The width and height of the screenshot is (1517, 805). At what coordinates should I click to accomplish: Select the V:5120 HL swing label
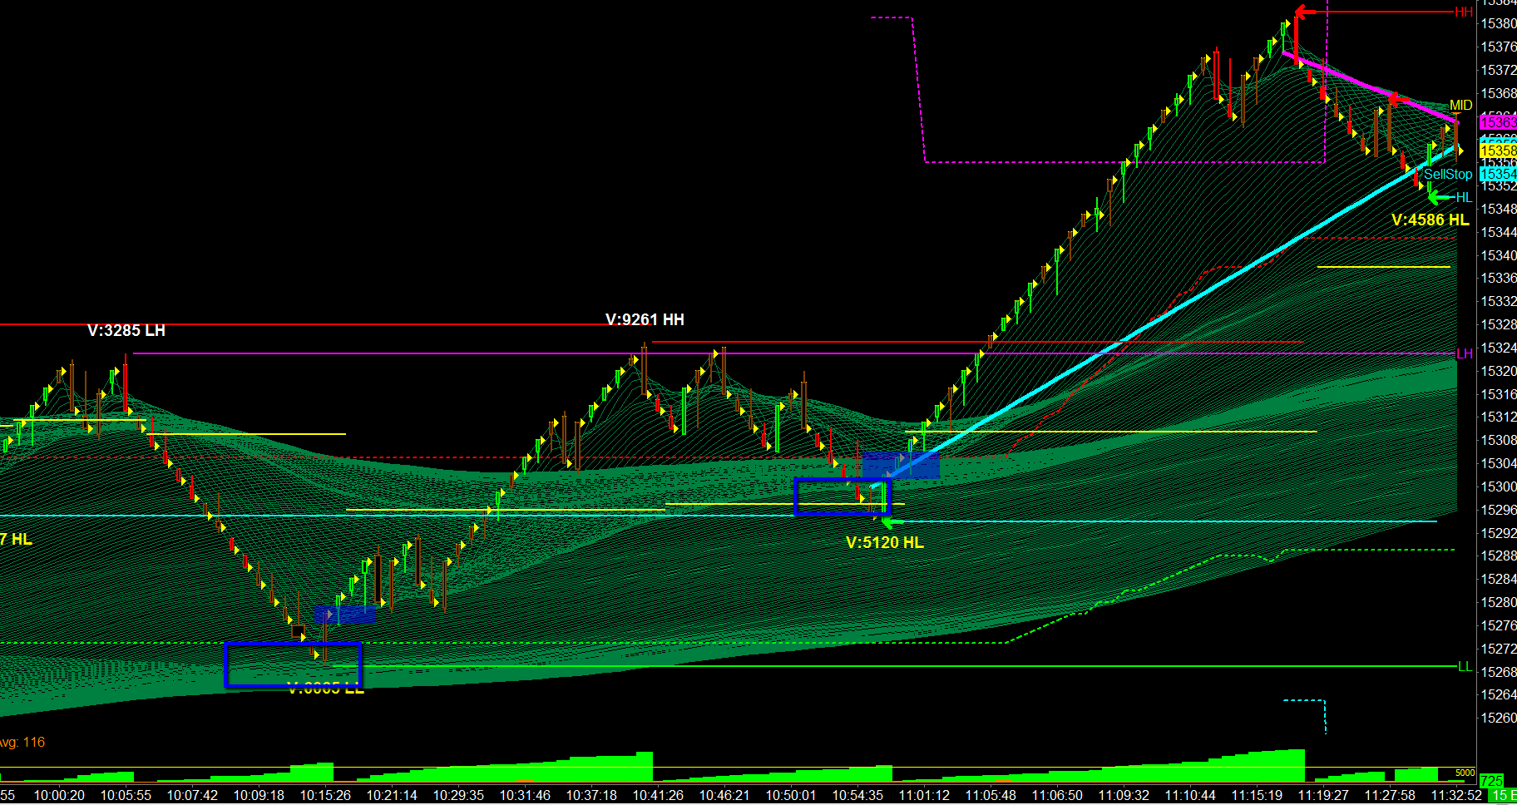885,542
